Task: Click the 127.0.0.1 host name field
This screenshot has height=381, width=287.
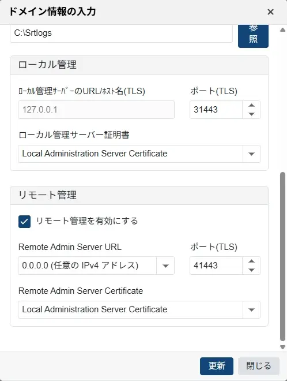Action: tap(96, 110)
